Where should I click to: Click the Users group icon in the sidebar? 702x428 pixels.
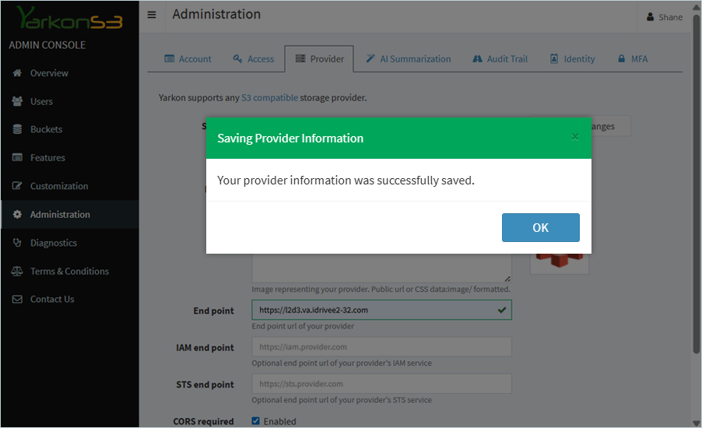point(17,101)
